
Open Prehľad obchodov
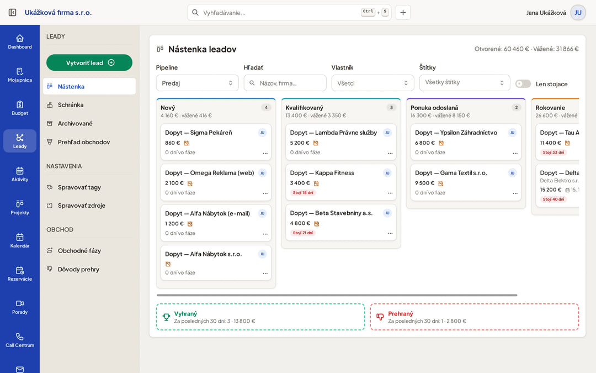pyautogui.click(x=89, y=142)
